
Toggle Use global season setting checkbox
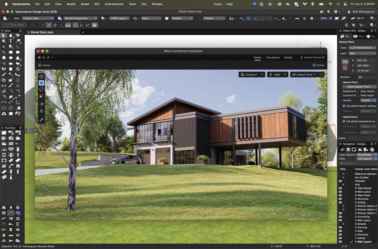[344, 106]
